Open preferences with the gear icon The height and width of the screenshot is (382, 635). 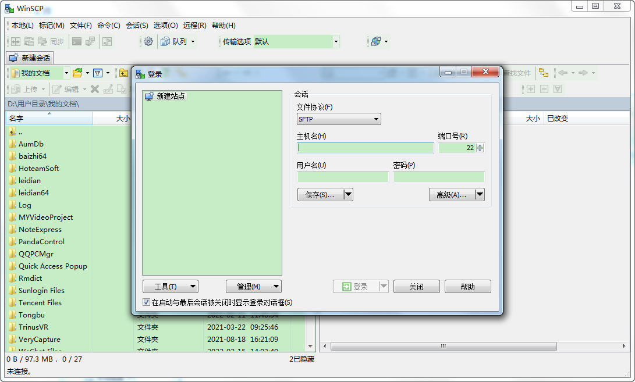tap(148, 41)
